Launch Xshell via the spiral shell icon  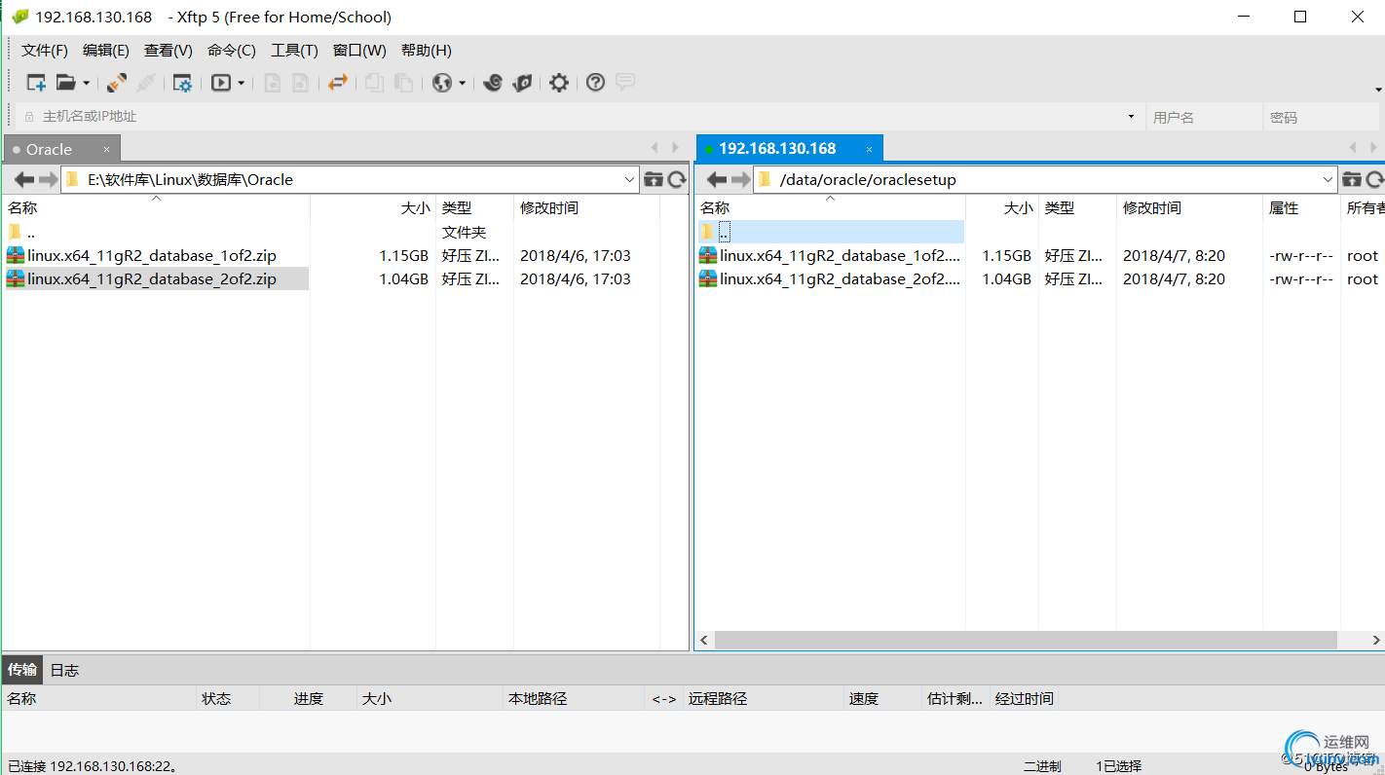point(493,83)
